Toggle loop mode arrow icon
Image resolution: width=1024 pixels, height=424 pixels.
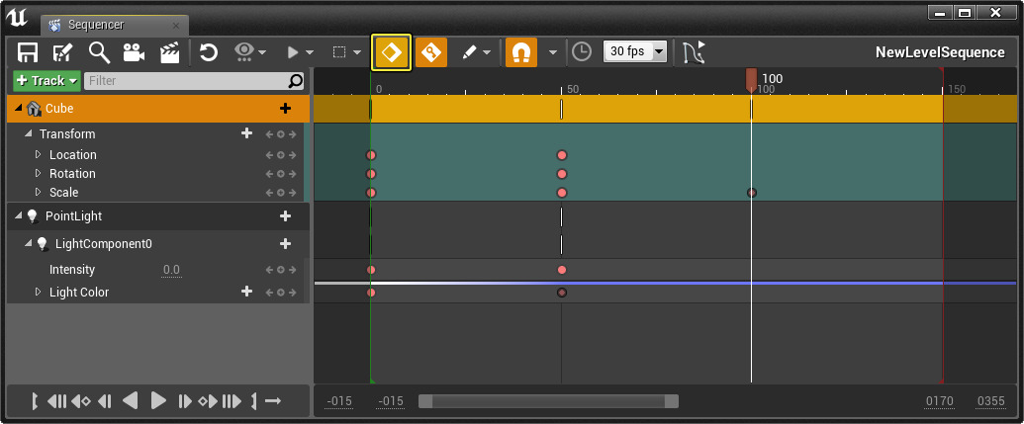pyautogui.click(x=273, y=400)
